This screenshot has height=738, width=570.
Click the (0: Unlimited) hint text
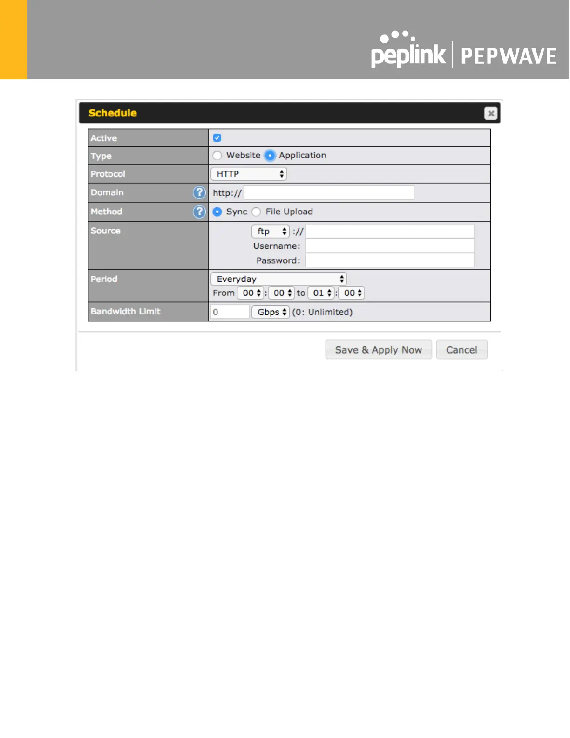click(322, 312)
